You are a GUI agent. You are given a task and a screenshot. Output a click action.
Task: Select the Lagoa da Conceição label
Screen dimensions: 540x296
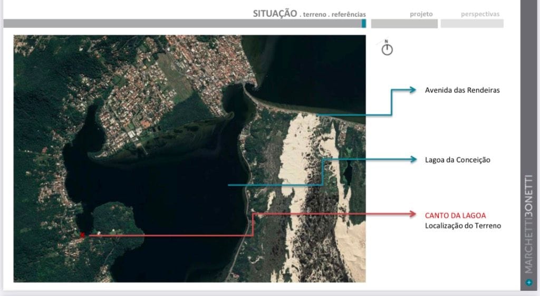457,160
